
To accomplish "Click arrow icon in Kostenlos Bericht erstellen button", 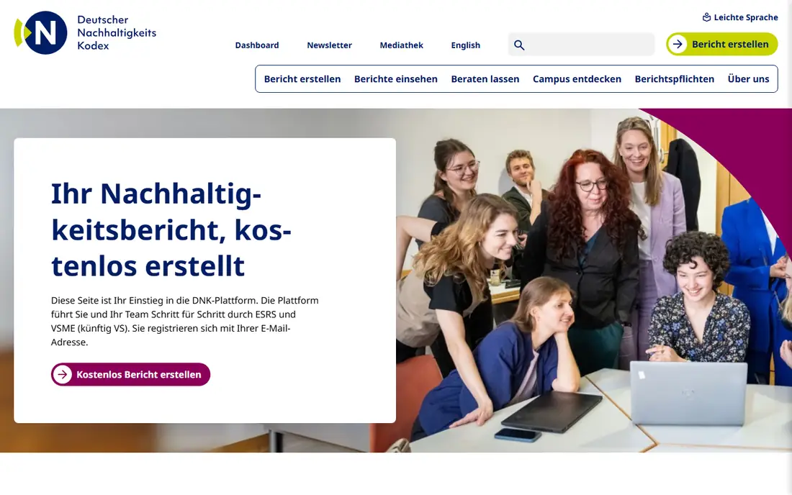I will 63,374.
